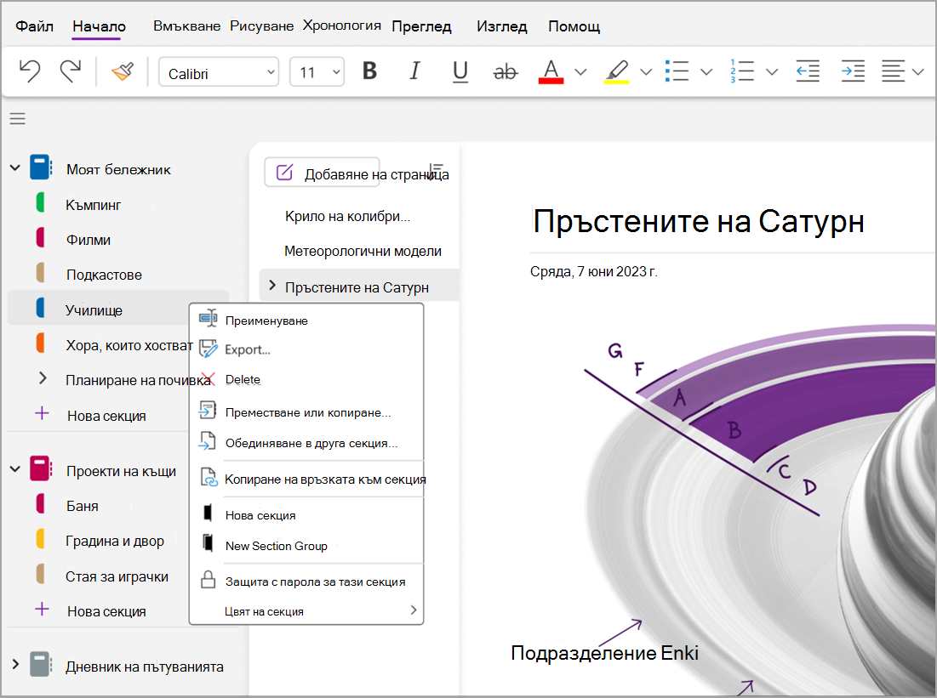Viewport: 937px width, 698px height.
Task: Redo the last action
Action: point(71,71)
